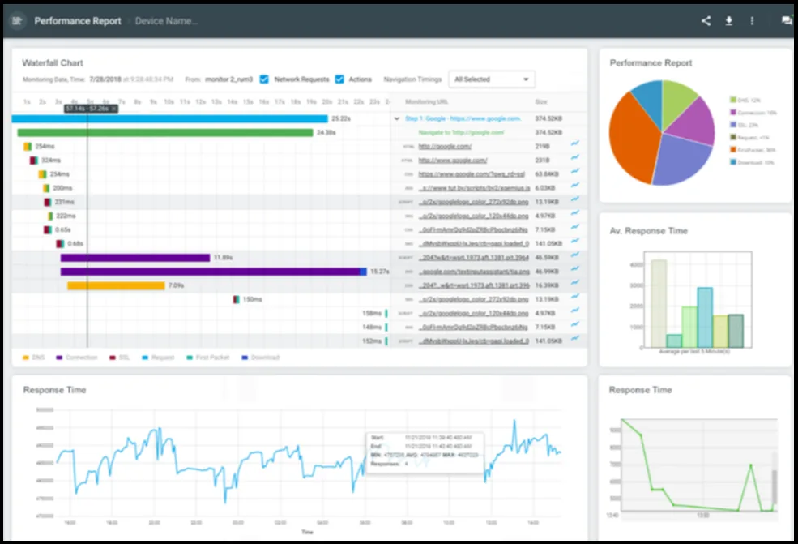Open the three-dot more options menu
The height and width of the screenshot is (544, 798).
point(752,21)
